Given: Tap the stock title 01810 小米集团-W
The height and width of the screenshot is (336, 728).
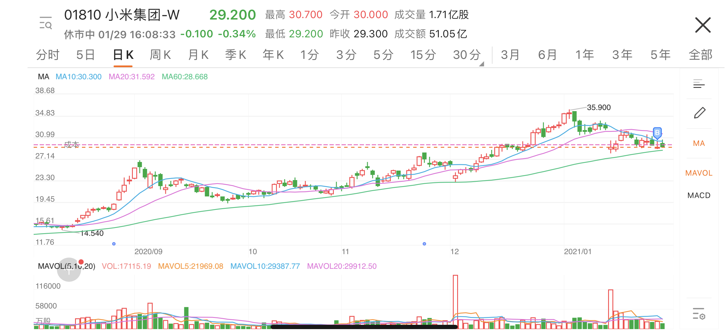Looking at the screenshot, I should (x=122, y=15).
